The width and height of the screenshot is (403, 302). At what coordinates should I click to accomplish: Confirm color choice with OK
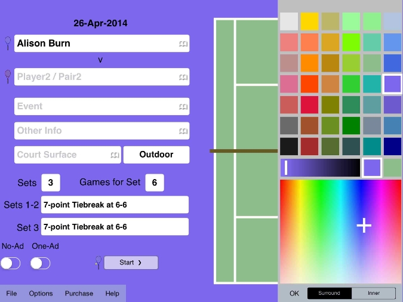294,293
